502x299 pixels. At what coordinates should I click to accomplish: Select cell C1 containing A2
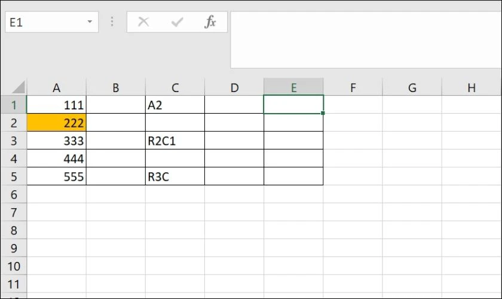[x=175, y=105]
